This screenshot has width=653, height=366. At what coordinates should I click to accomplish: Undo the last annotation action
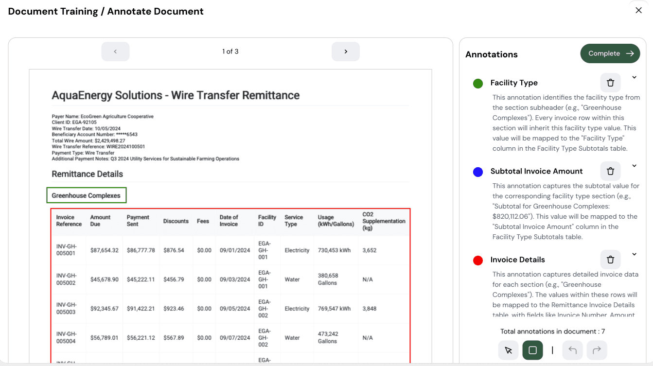572,350
